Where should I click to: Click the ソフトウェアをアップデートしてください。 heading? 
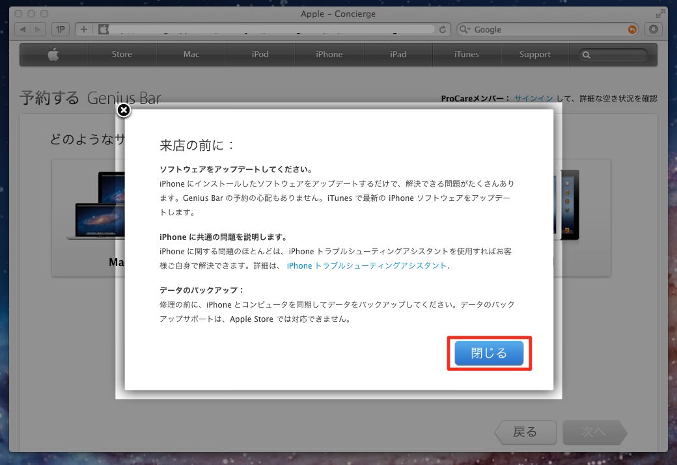point(236,170)
